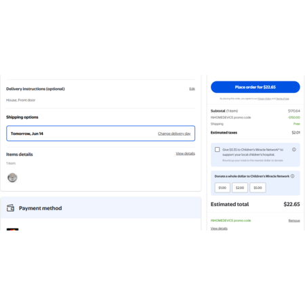Select the $2.00 donation amount
This screenshot has height=305, width=305.
[240, 188]
